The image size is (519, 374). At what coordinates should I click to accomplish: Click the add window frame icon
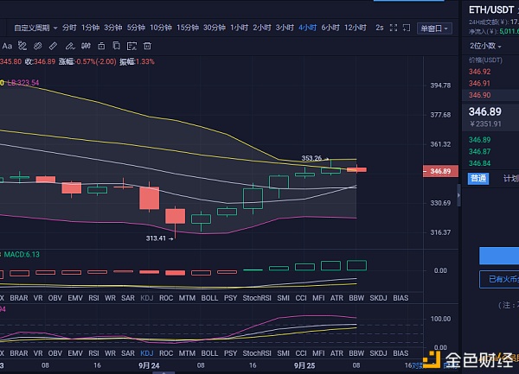[407, 28]
